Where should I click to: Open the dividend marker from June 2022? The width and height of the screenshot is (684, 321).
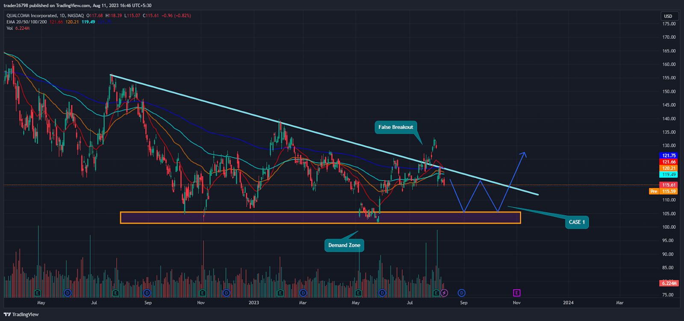[67, 293]
